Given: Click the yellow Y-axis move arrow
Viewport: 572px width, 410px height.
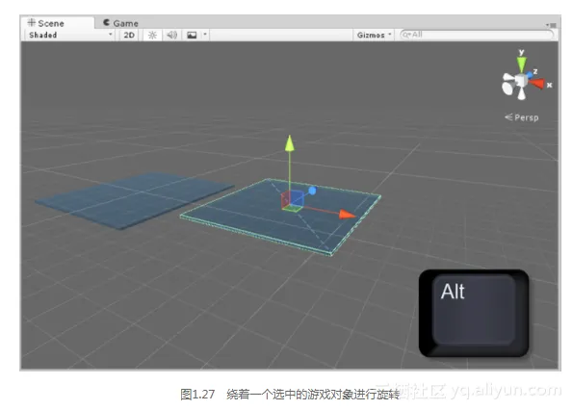Looking at the screenshot, I should pyautogui.click(x=290, y=142).
